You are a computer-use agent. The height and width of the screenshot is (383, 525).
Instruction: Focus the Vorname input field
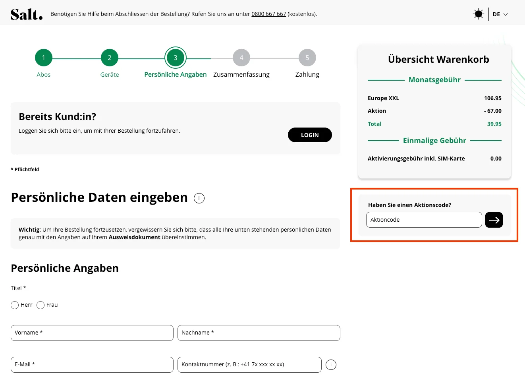pyautogui.click(x=92, y=333)
